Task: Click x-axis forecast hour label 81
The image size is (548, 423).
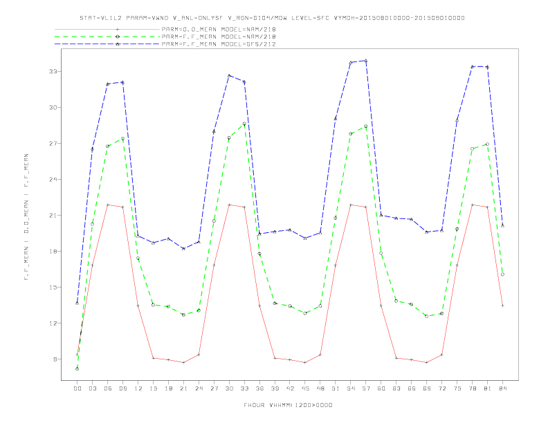Action: point(488,388)
